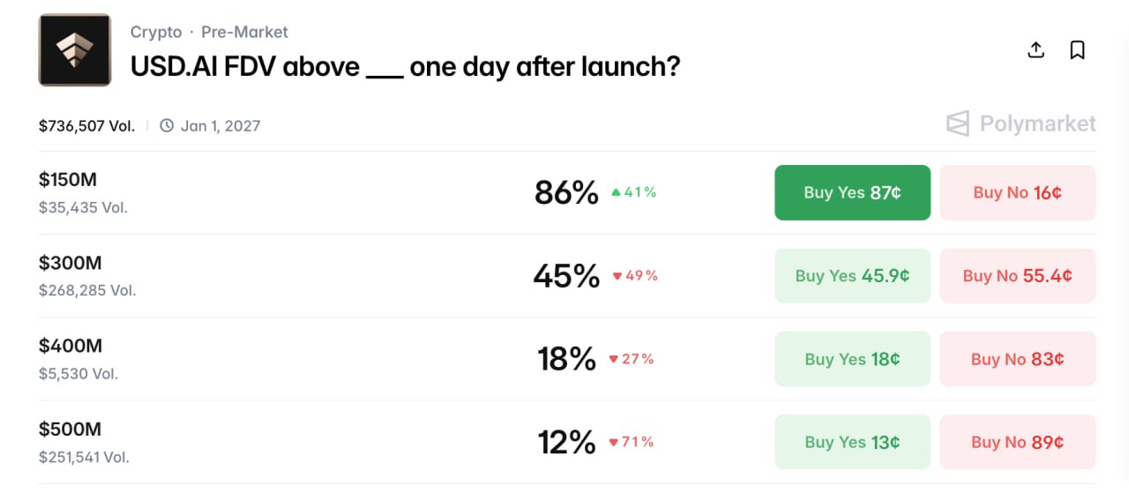Open the Pre-Market category link
This screenshot has width=1129, height=493.
[244, 32]
